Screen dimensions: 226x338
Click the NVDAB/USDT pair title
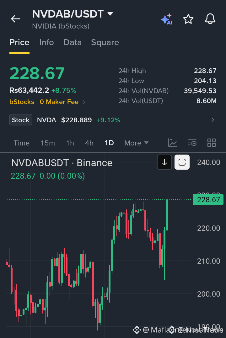coord(68,14)
